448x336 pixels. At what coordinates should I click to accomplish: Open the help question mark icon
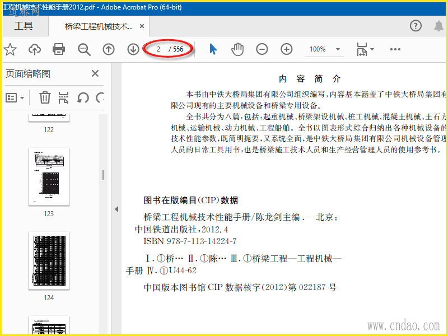point(416,26)
